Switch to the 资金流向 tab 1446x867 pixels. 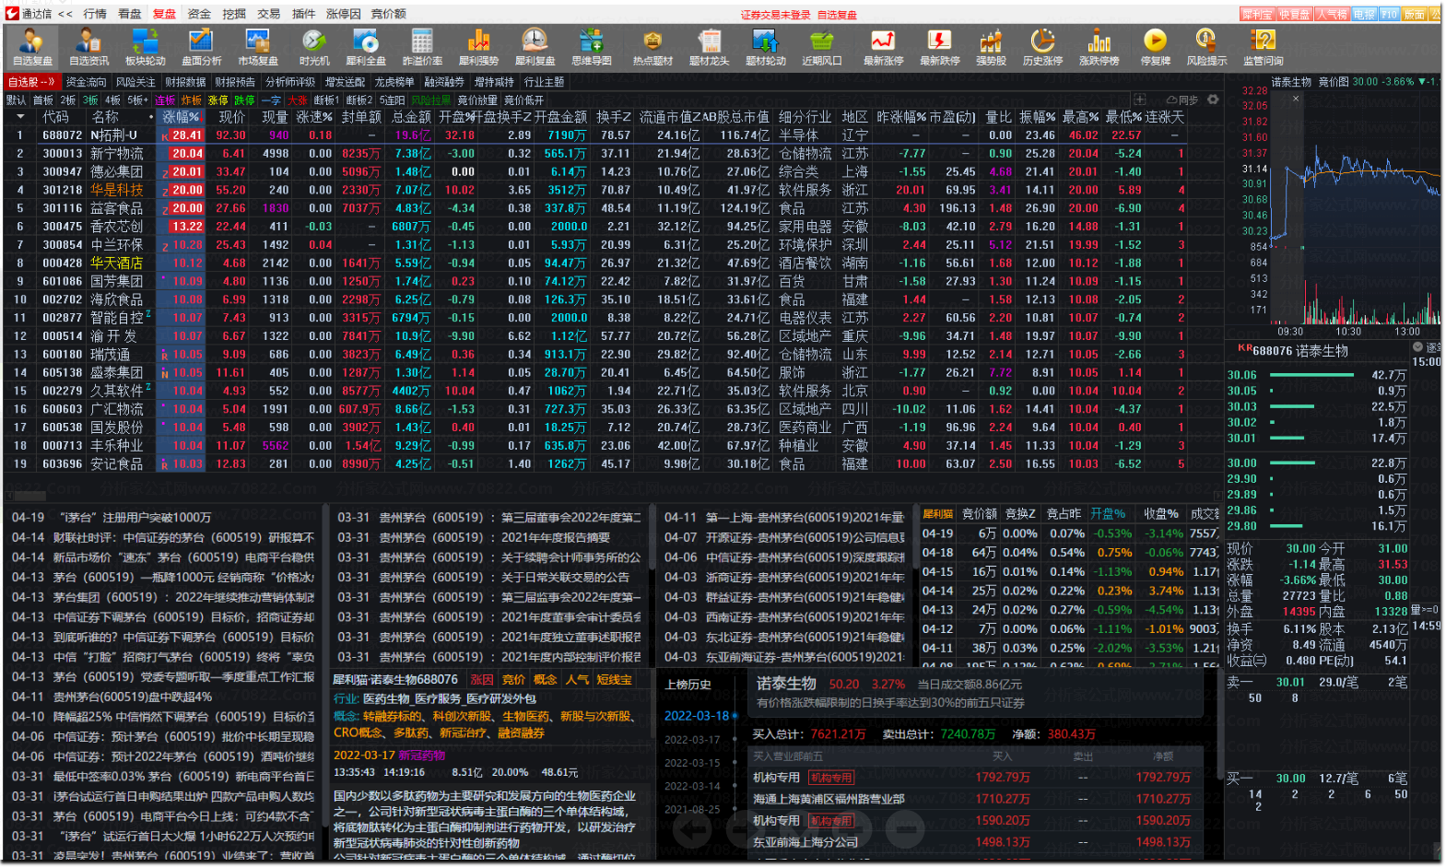click(86, 82)
